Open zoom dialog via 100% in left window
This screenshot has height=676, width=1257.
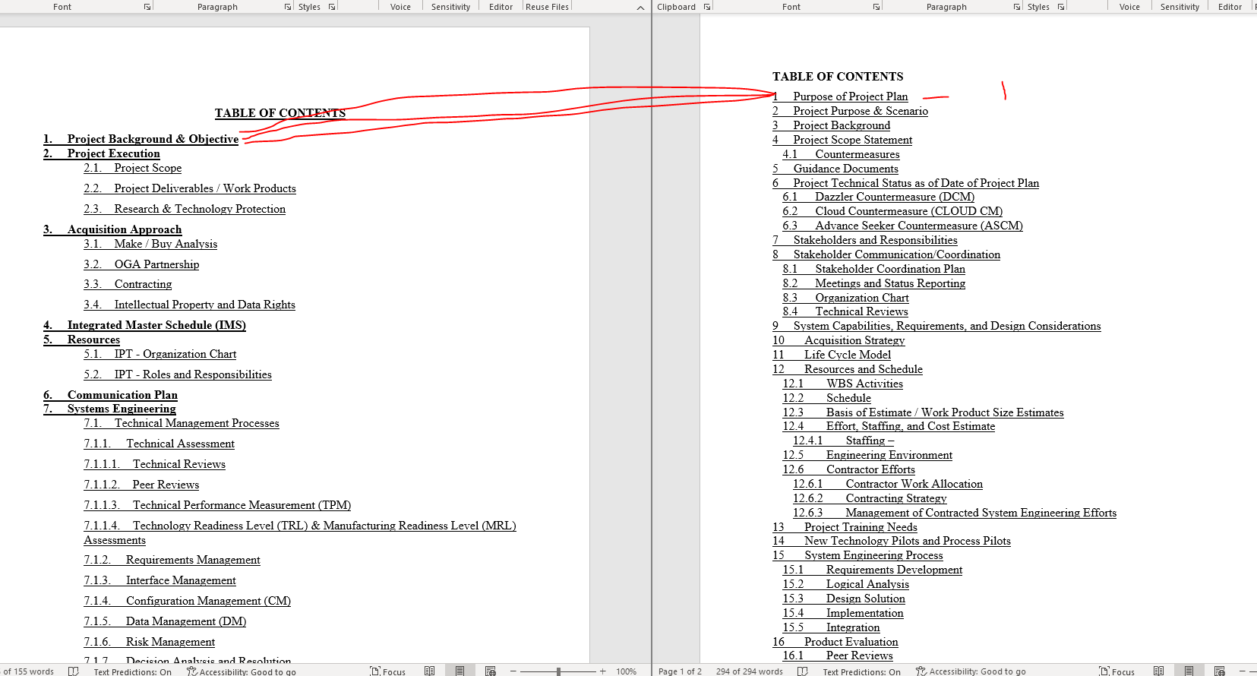pos(627,671)
